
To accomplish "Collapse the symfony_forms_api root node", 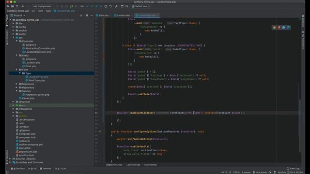I will point(10,20).
